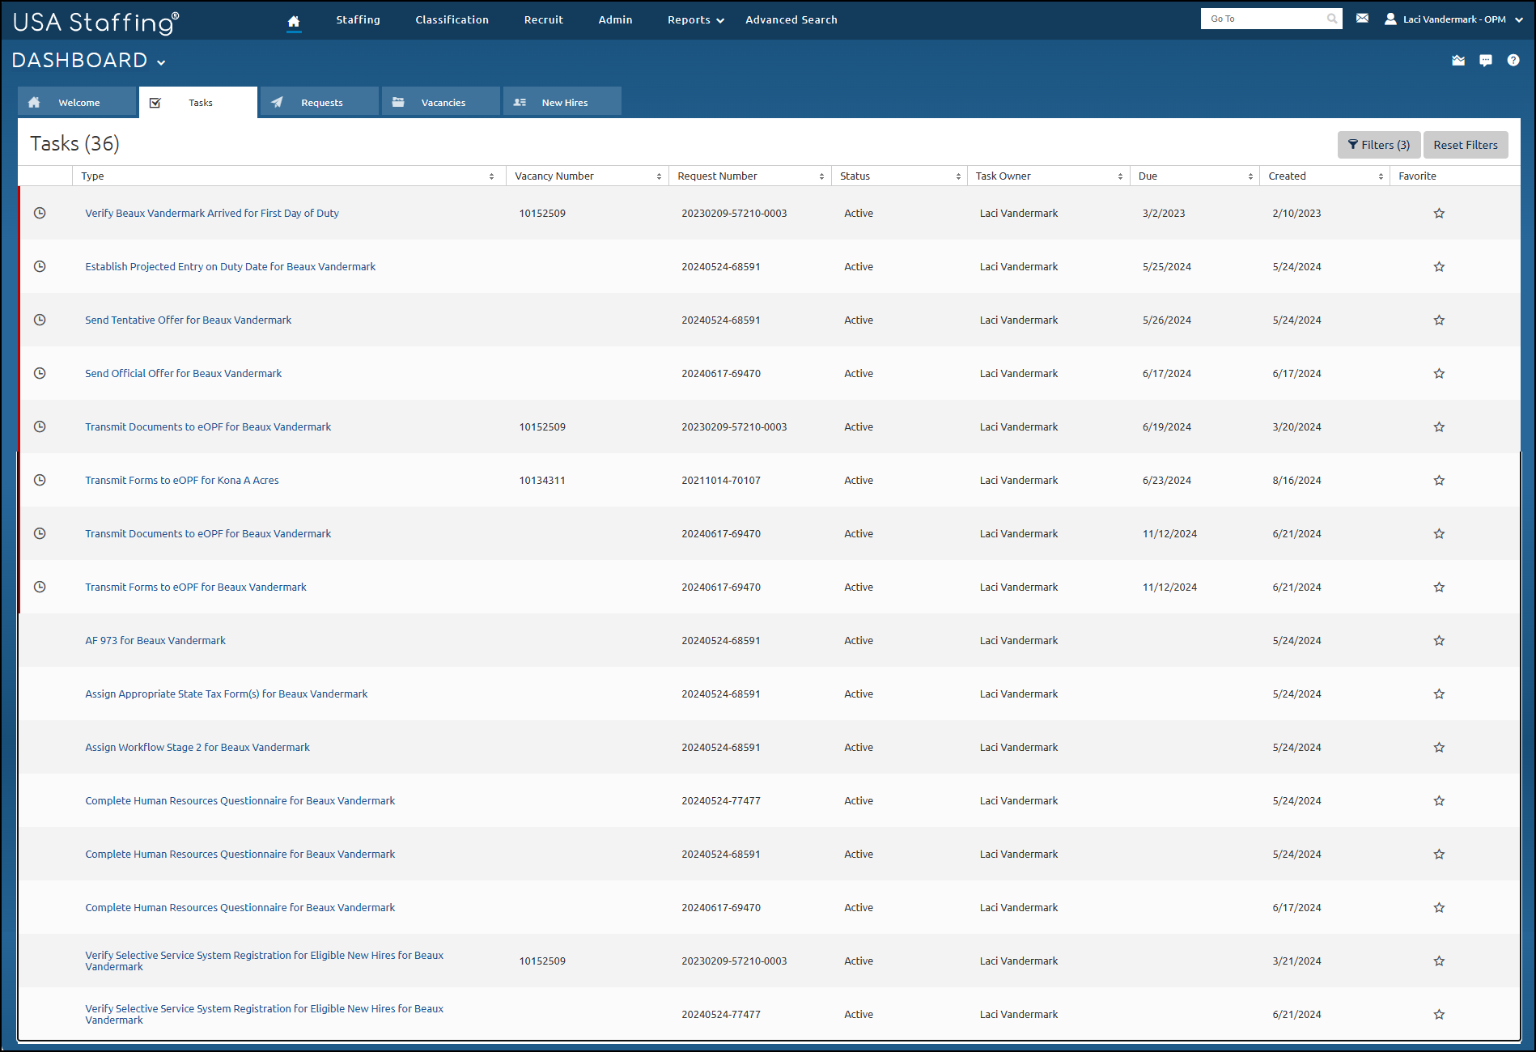Expand the Reports dropdown menu
The image size is (1536, 1052).
click(694, 19)
